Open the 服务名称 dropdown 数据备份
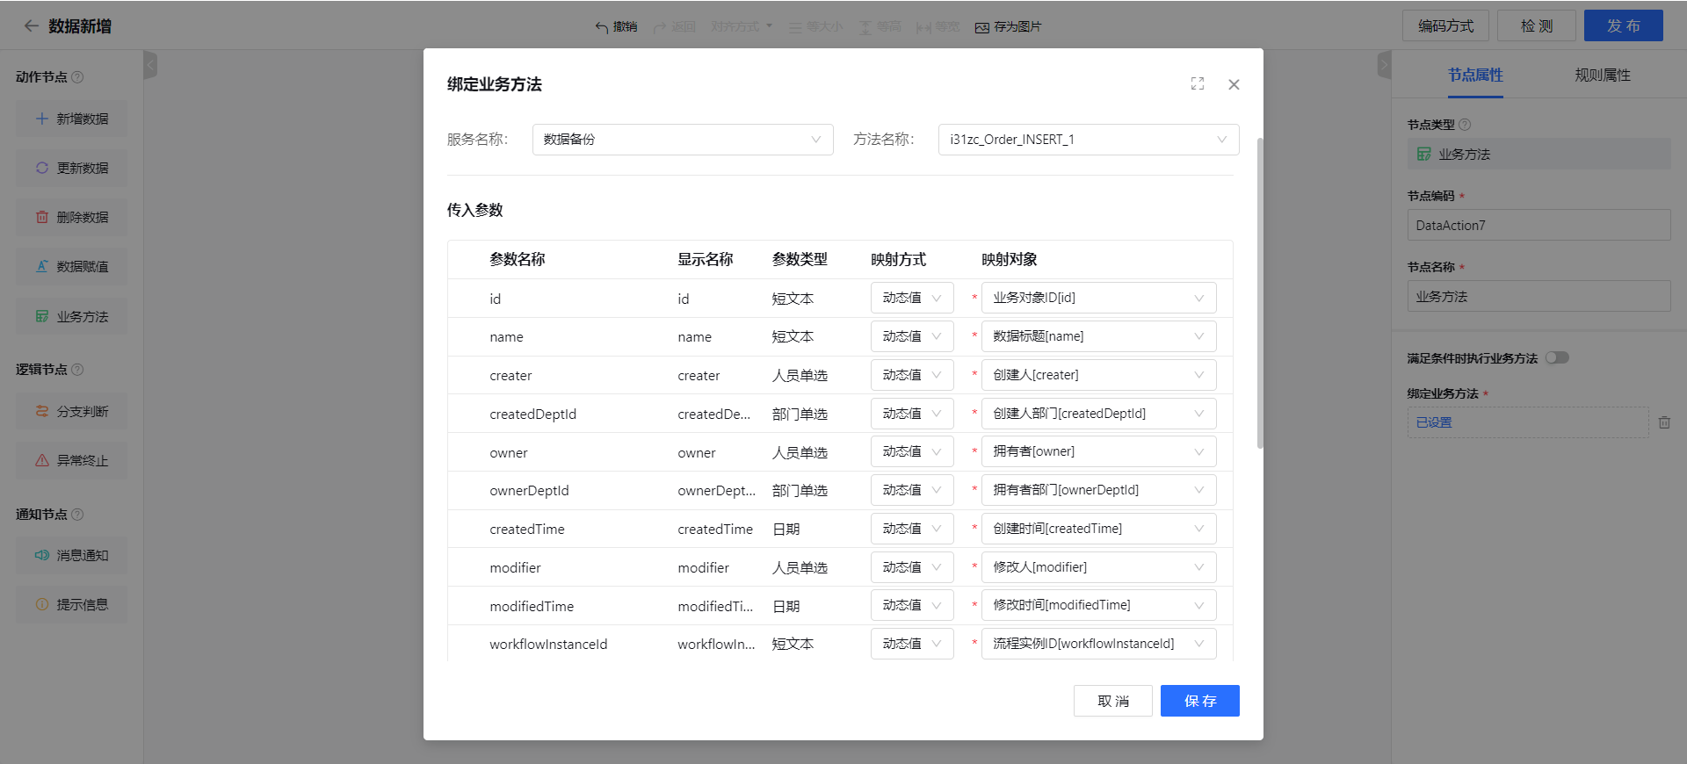 tap(683, 140)
